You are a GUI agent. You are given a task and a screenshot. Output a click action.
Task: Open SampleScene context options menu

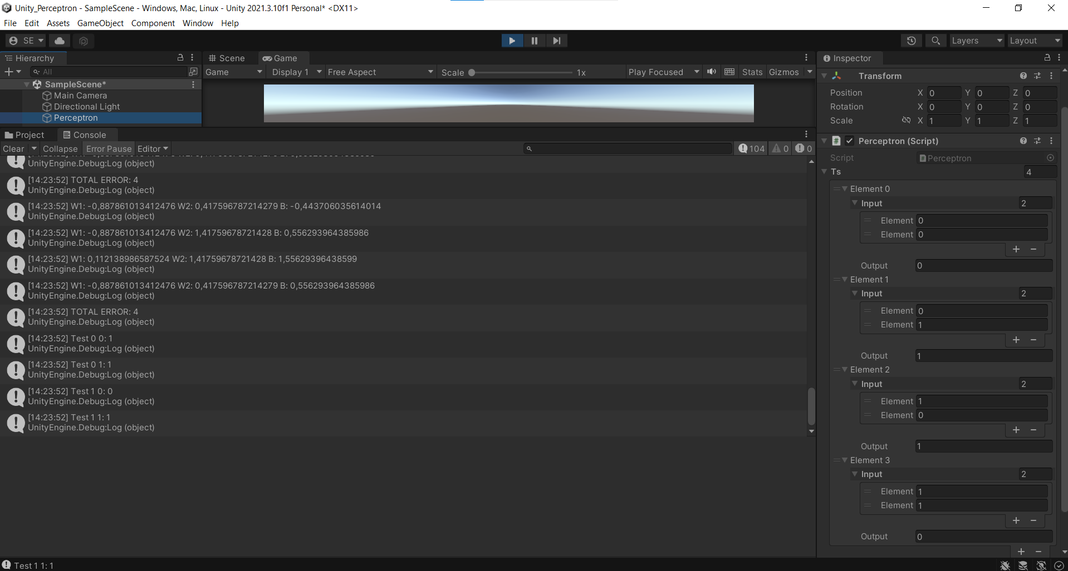pos(193,85)
